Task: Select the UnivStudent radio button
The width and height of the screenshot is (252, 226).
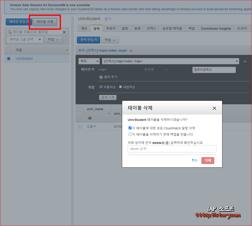Action: point(9,59)
